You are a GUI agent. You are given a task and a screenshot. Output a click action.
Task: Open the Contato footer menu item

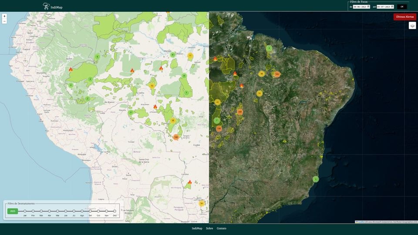[222, 228]
